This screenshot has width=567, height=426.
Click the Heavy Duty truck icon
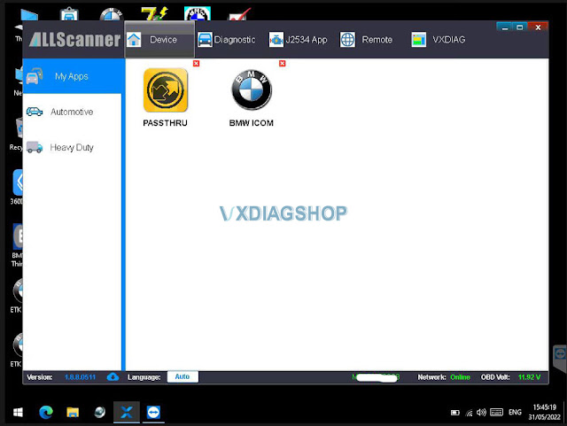[x=35, y=147]
